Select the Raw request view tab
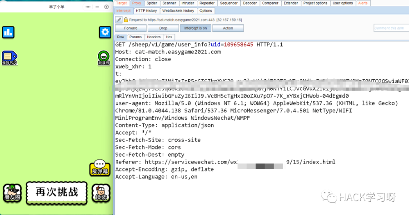409x215 pixels. pyautogui.click(x=120, y=37)
